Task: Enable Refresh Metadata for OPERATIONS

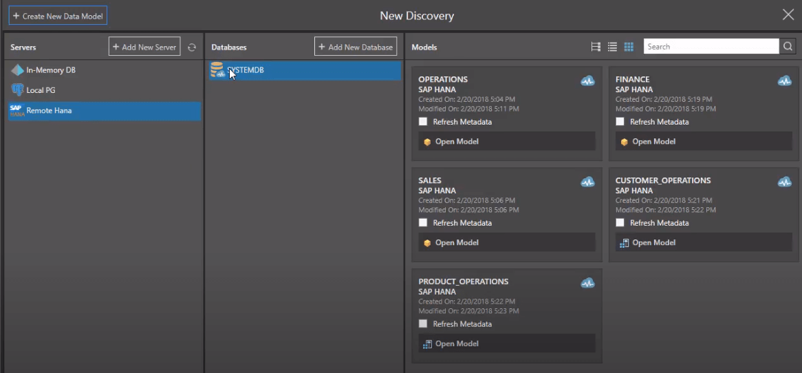Action: pyautogui.click(x=423, y=122)
